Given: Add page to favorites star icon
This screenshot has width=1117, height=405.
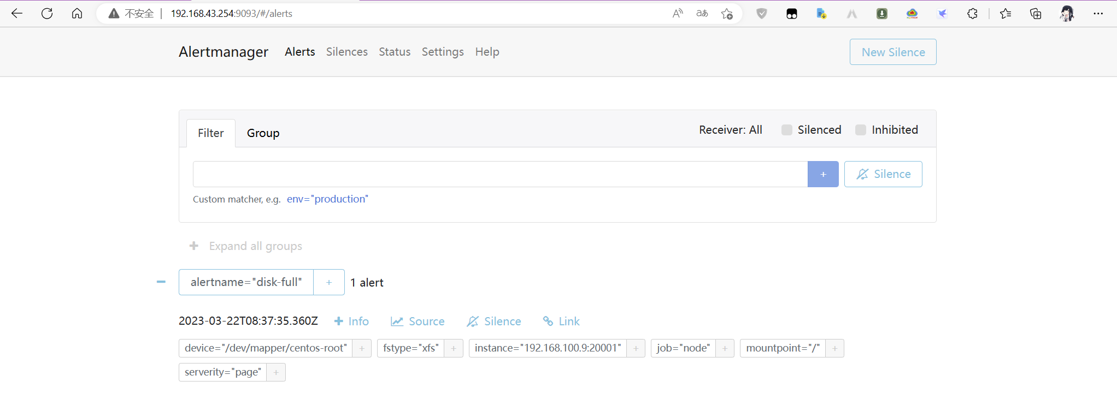Looking at the screenshot, I should point(727,14).
